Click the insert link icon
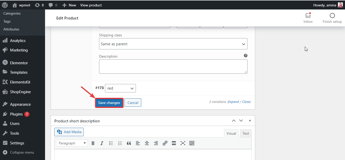Screen dimensions: 345x160 coord(165,143)
